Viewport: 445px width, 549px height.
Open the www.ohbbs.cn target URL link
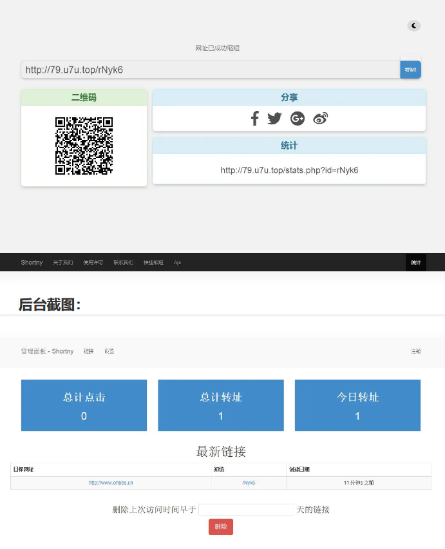point(111,483)
